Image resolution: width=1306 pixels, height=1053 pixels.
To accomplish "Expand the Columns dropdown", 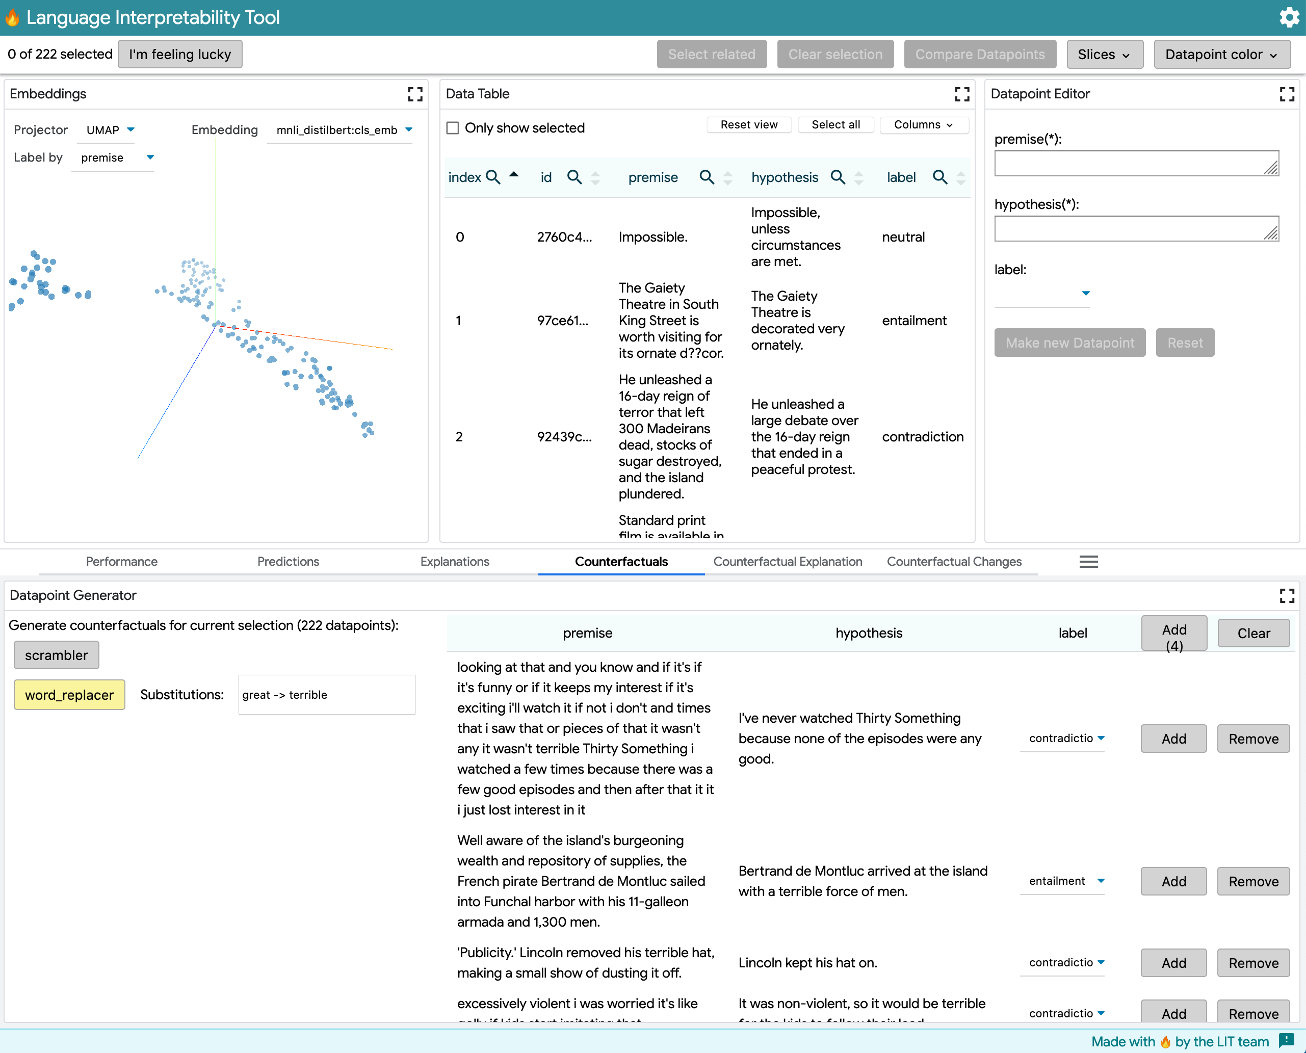I will [x=923, y=125].
